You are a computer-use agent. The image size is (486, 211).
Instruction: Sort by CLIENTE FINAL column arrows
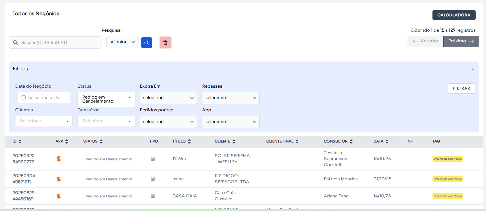coord(297,141)
